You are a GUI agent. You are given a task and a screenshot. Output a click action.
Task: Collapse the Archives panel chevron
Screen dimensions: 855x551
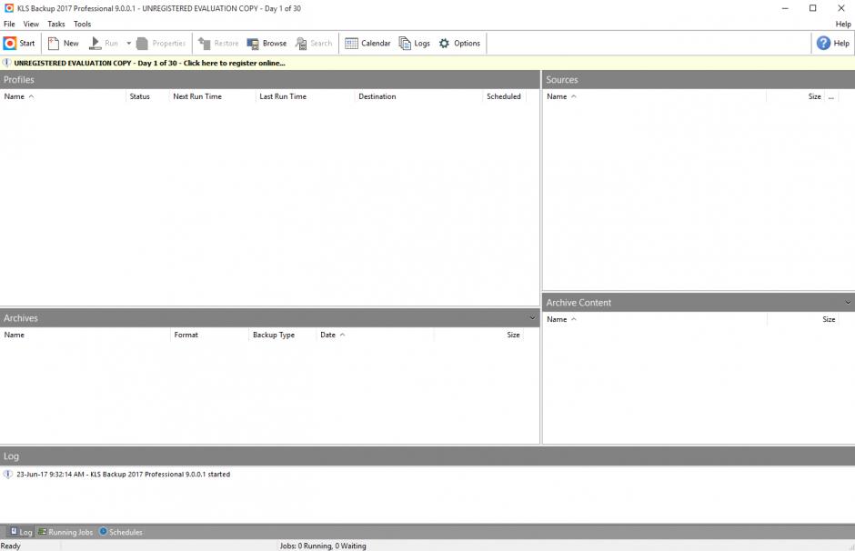coord(532,317)
